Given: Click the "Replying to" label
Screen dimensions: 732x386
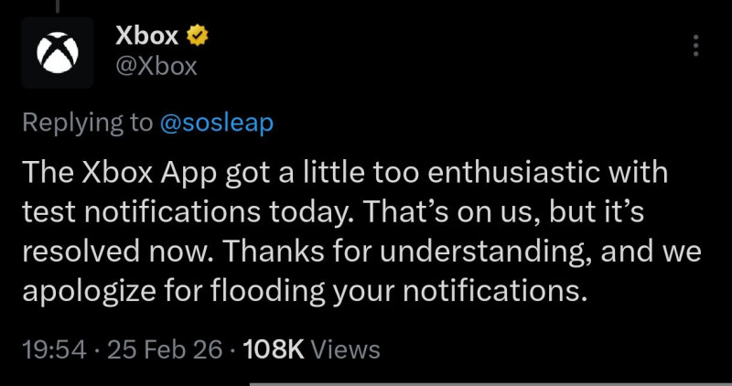Looking at the screenshot, I should pyautogui.click(x=87, y=123).
